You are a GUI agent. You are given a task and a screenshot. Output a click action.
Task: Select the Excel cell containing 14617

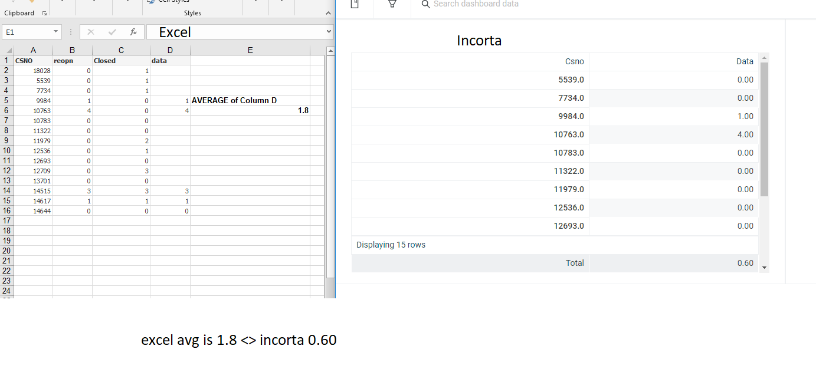[33, 200]
